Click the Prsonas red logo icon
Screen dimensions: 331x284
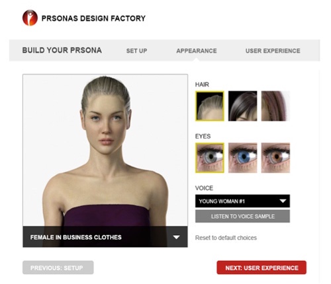(30, 18)
